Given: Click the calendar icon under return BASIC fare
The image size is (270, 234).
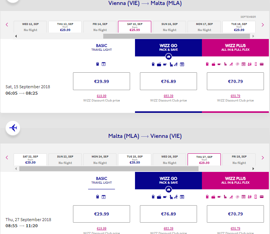Looking at the screenshot, I should [104, 197].
